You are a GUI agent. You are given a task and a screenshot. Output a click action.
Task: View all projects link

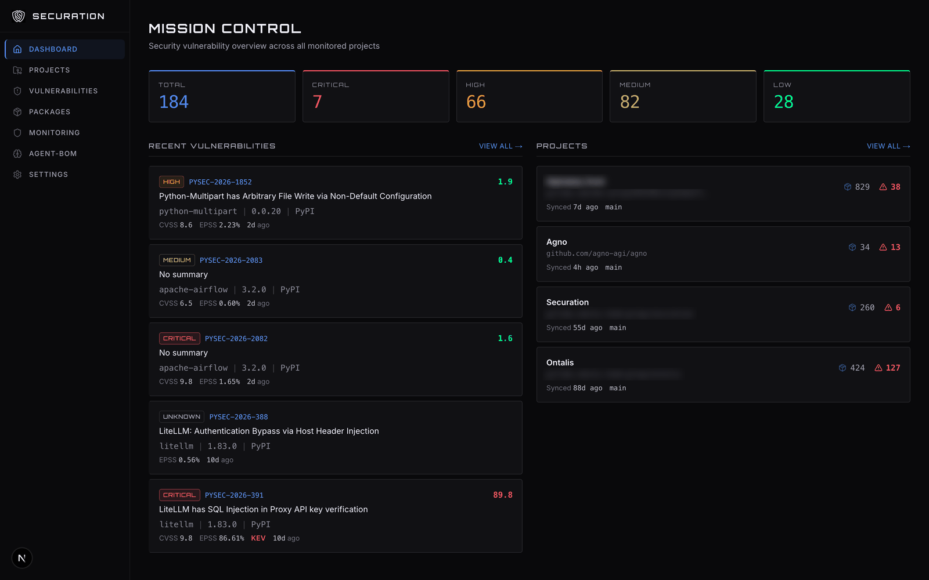(888, 146)
